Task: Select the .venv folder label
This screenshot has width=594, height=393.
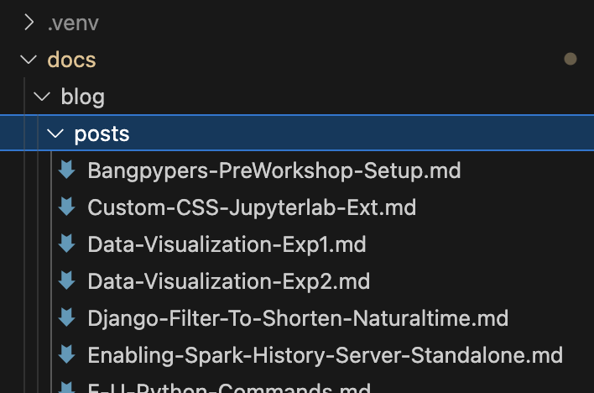Action: click(x=73, y=23)
